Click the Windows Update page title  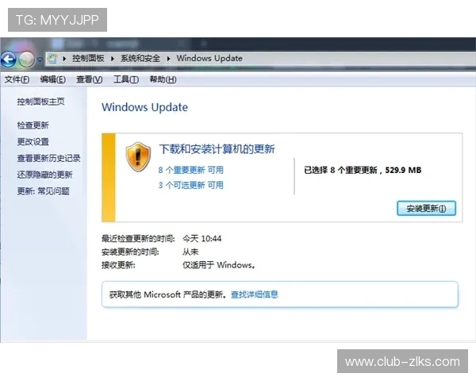[x=144, y=107]
